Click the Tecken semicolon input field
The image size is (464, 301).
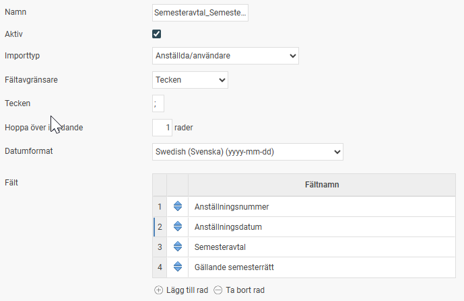(158, 103)
